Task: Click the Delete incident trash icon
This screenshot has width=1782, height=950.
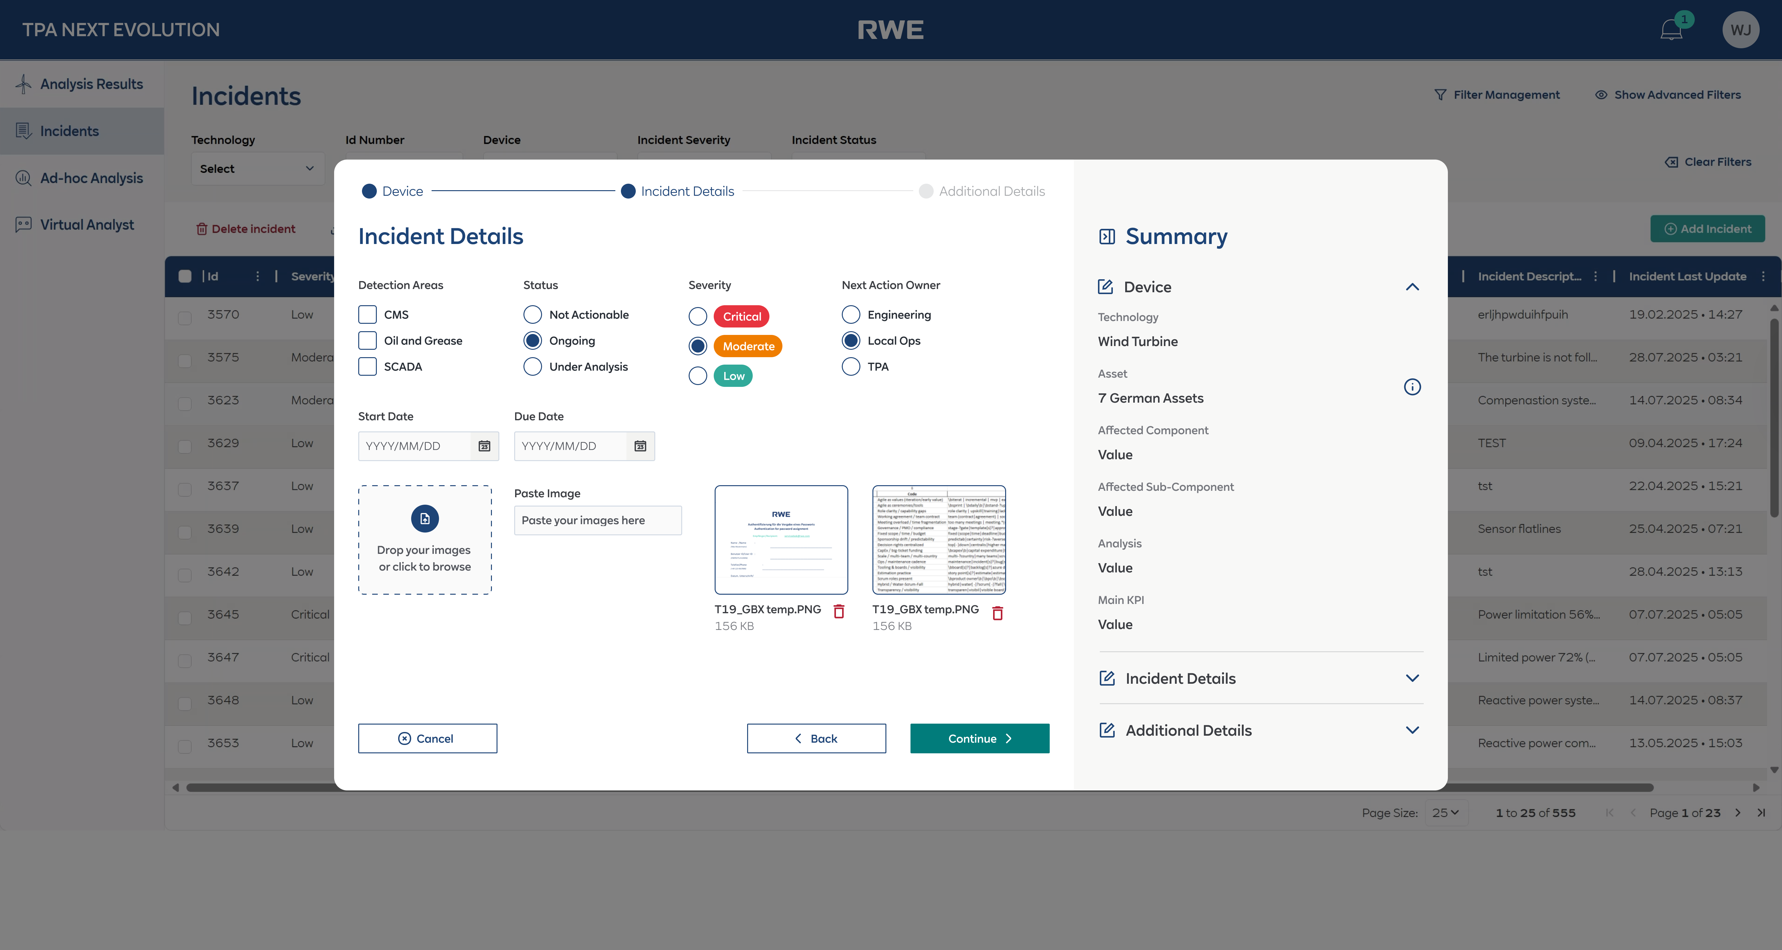Action: click(201, 229)
